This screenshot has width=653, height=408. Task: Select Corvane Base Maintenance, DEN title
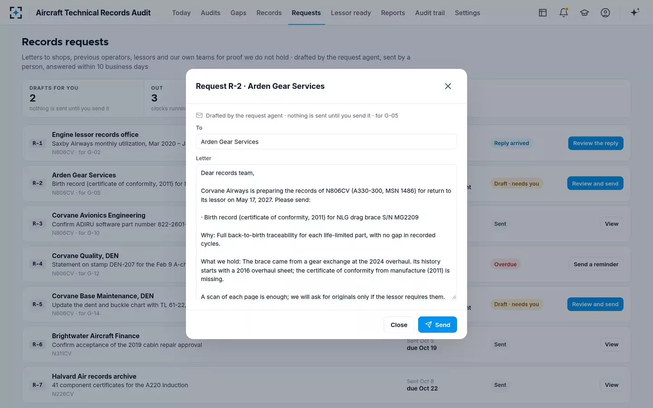[102, 296]
